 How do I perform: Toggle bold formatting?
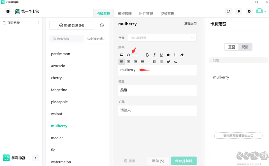(147, 55)
